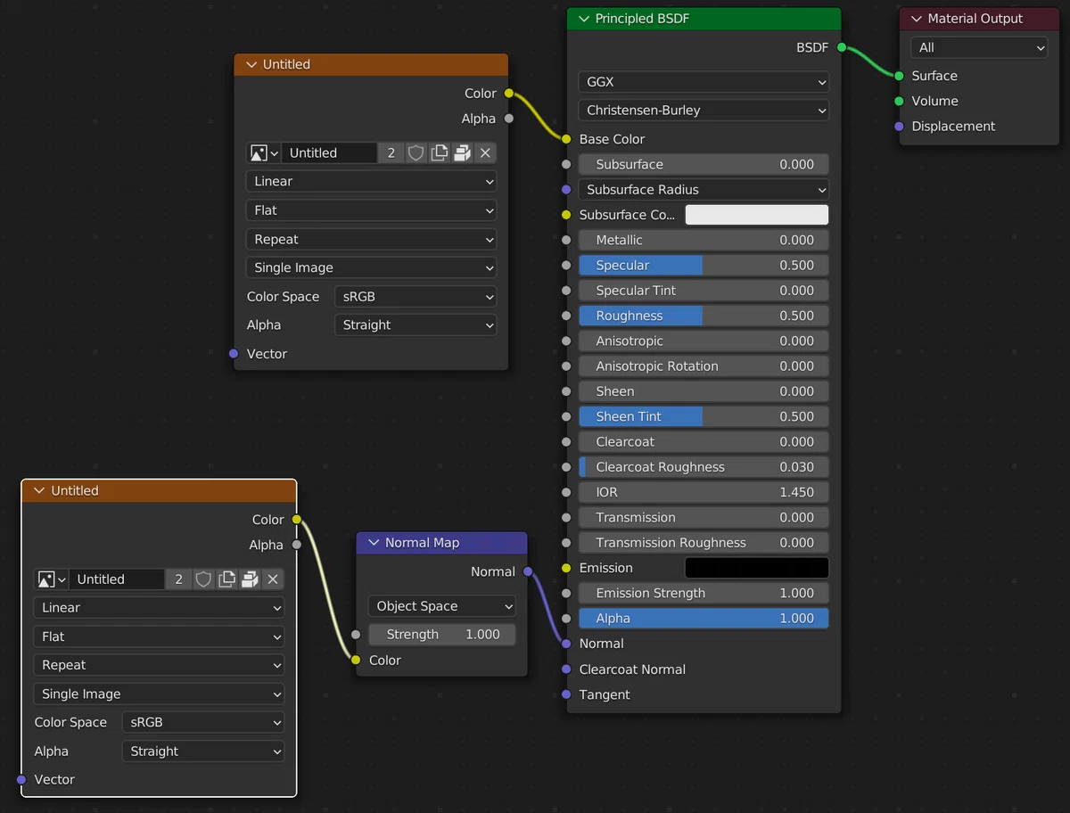Image resolution: width=1070 pixels, height=813 pixels.
Task: Open Linear interpolation dropdown in Base Color texture
Action: click(371, 182)
